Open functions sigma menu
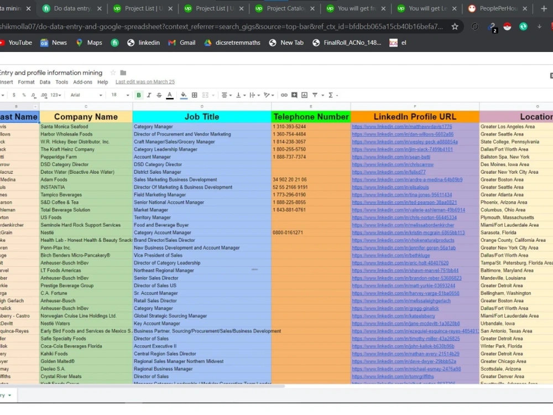 coord(331,95)
